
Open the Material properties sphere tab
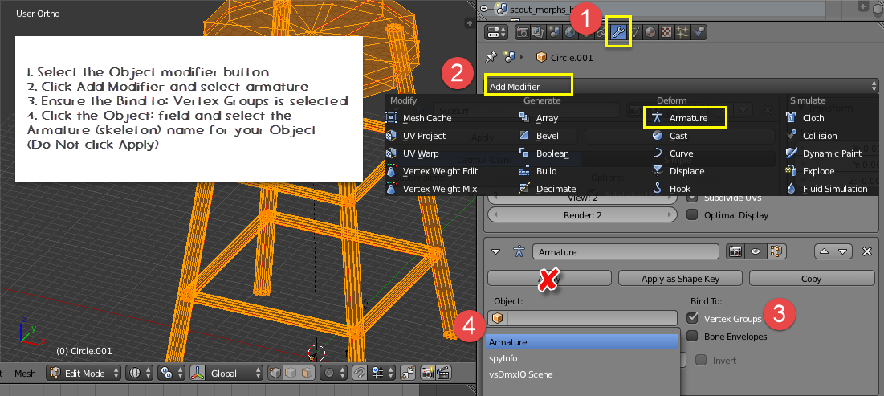click(x=650, y=33)
